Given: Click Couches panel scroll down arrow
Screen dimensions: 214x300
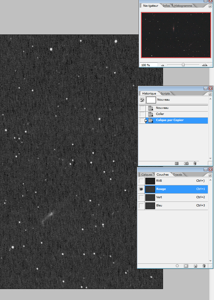Looking at the screenshot, I should (210, 261).
